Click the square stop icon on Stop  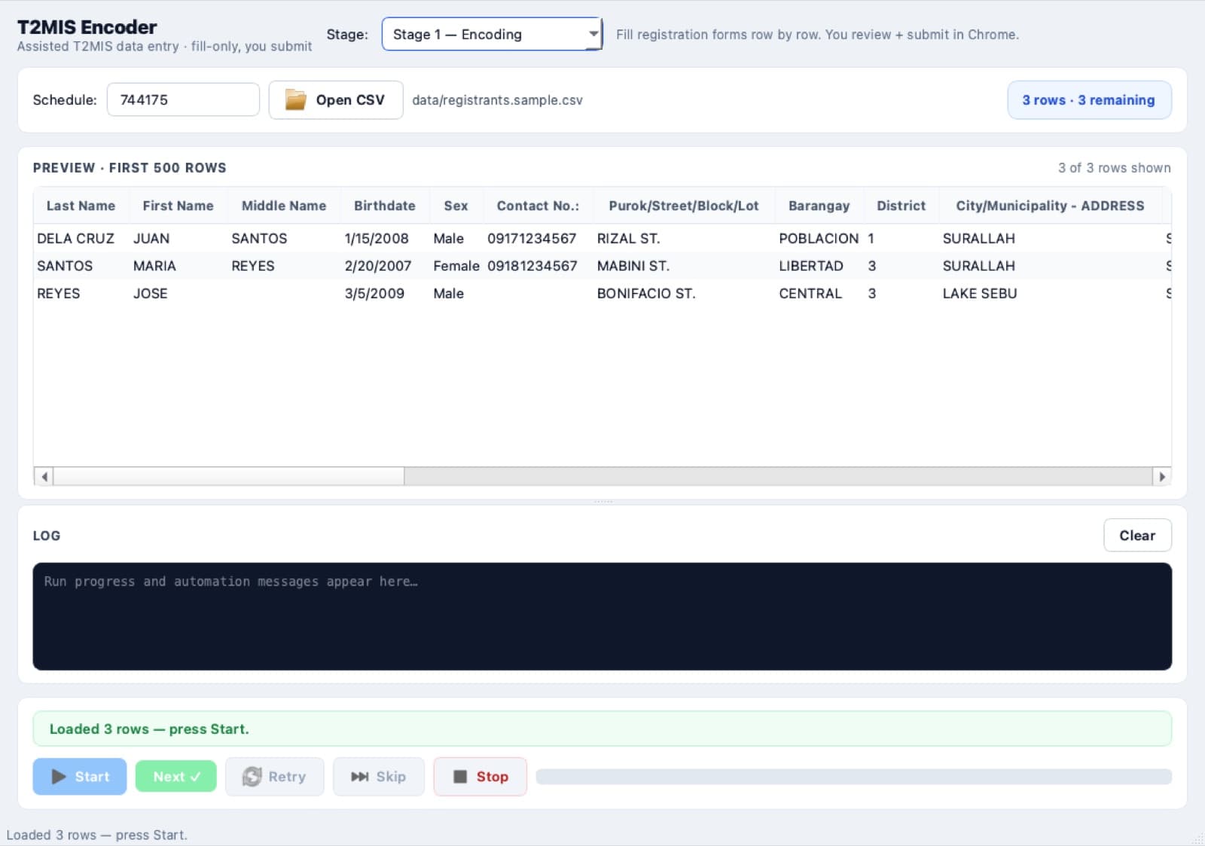pos(460,776)
